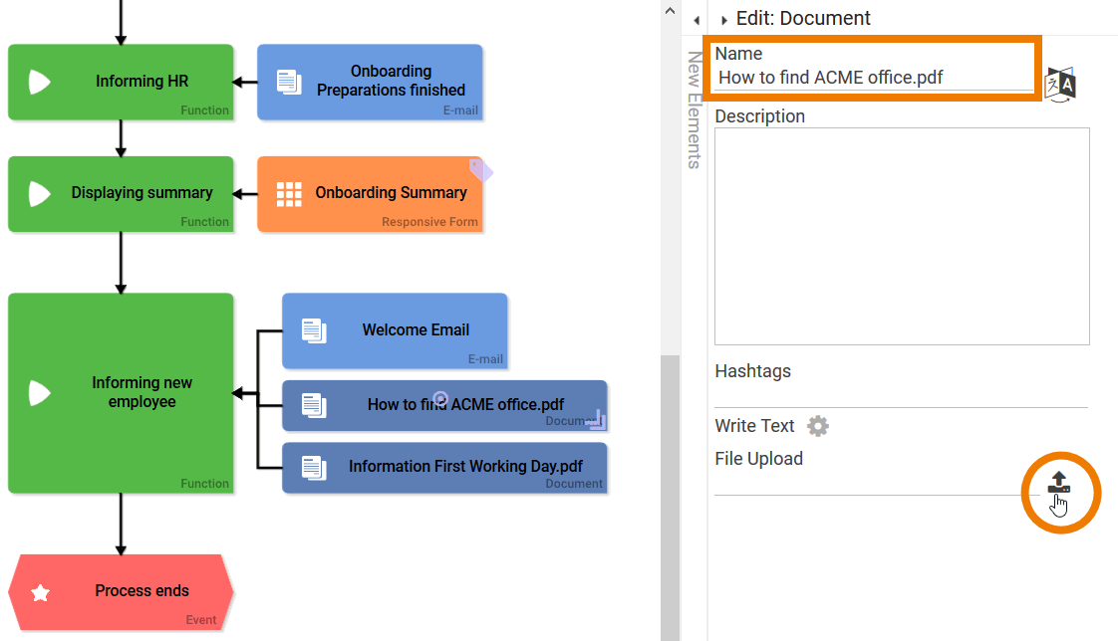1118x641 pixels.
Task: Click the Write Text gear icon
Action: pos(817,426)
